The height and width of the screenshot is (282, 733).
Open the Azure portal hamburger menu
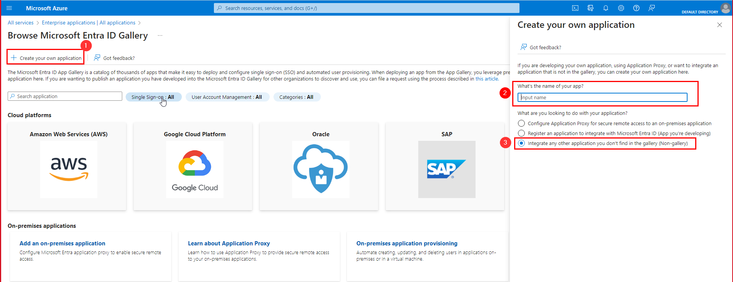pos(10,8)
